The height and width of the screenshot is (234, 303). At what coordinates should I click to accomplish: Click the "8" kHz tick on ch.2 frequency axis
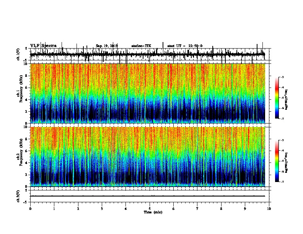[27, 139]
